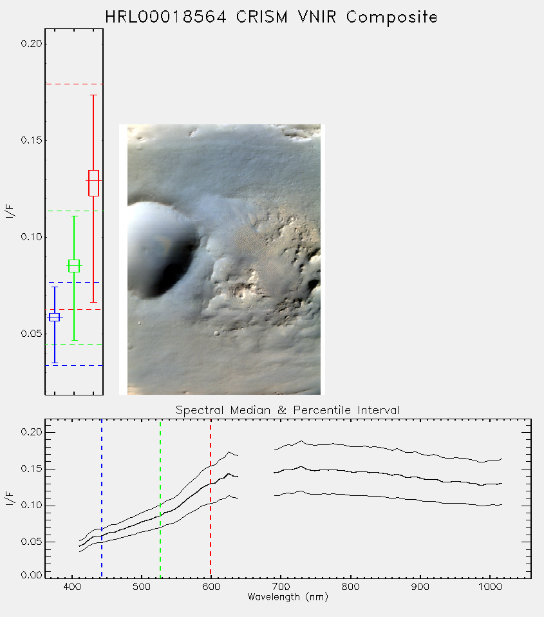The width and height of the screenshot is (544, 617).
Task: Click the upper green dashed line in boxplot
Action: 74,211
